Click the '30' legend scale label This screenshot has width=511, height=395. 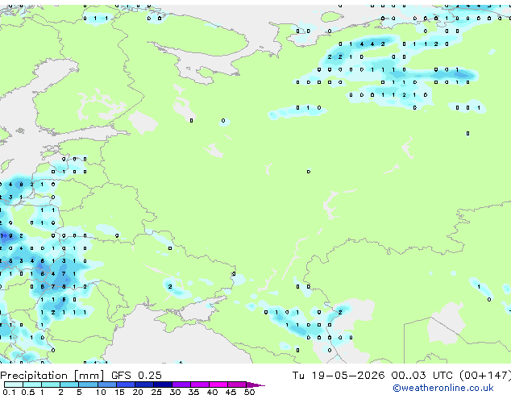pyautogui.click(x=175, y=392)
